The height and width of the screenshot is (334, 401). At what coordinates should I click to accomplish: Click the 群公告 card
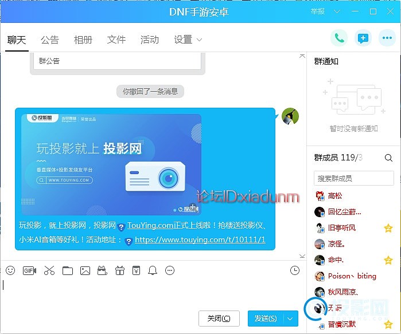118,61
